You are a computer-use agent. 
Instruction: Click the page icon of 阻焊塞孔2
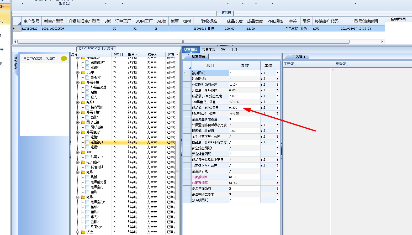[87, 202]
